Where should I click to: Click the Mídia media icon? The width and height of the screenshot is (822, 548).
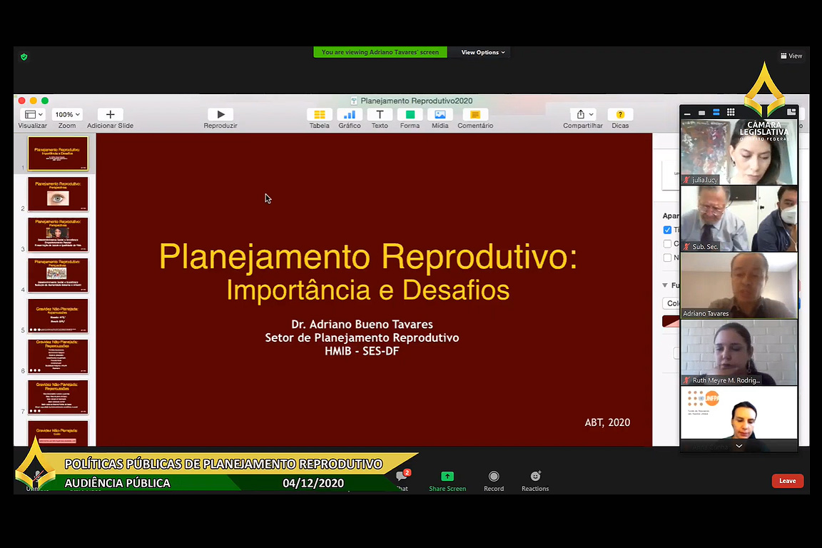(440, 115)
